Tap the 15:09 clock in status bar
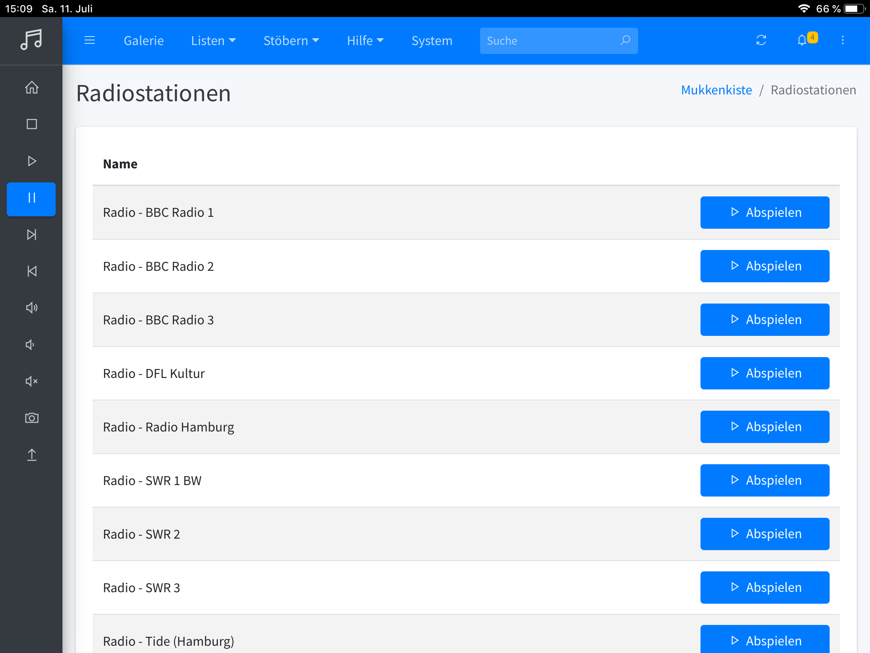Image resolution: width=870 pixels, height=653 pixels. click(19, 9)
